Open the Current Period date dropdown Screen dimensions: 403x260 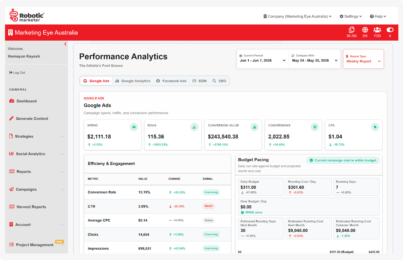pos(263,59)
